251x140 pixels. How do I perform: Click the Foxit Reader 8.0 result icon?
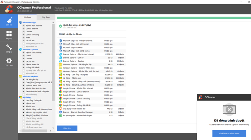coord(61,109)
